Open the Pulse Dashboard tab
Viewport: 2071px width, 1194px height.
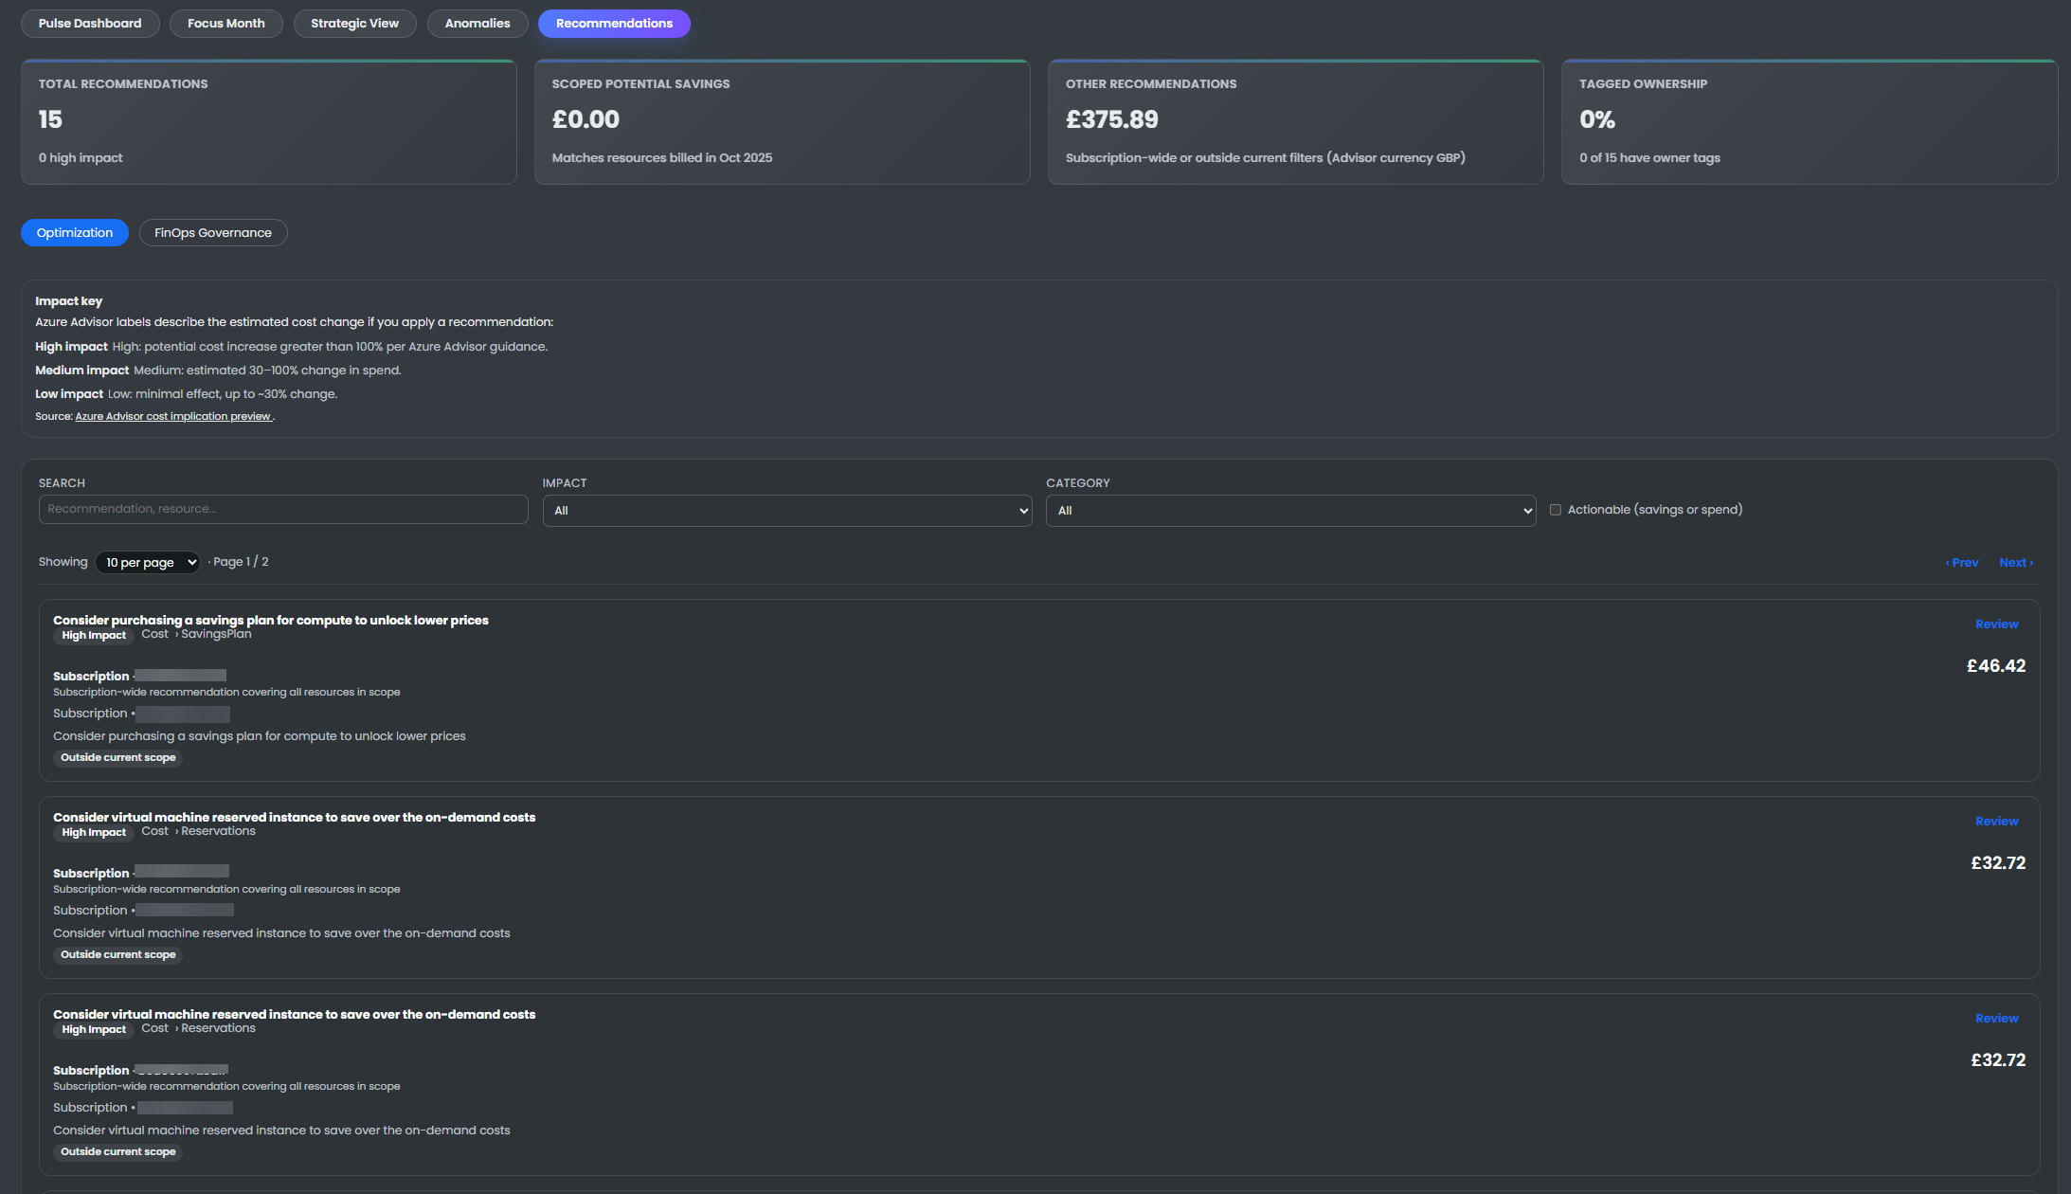coord(90,24)
